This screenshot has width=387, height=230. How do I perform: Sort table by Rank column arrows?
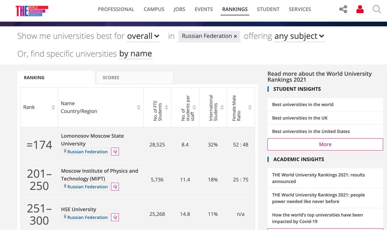click(x=53, y=107)
